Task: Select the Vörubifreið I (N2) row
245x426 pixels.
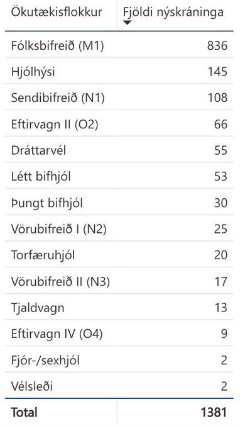Action: tap(119, 229)
